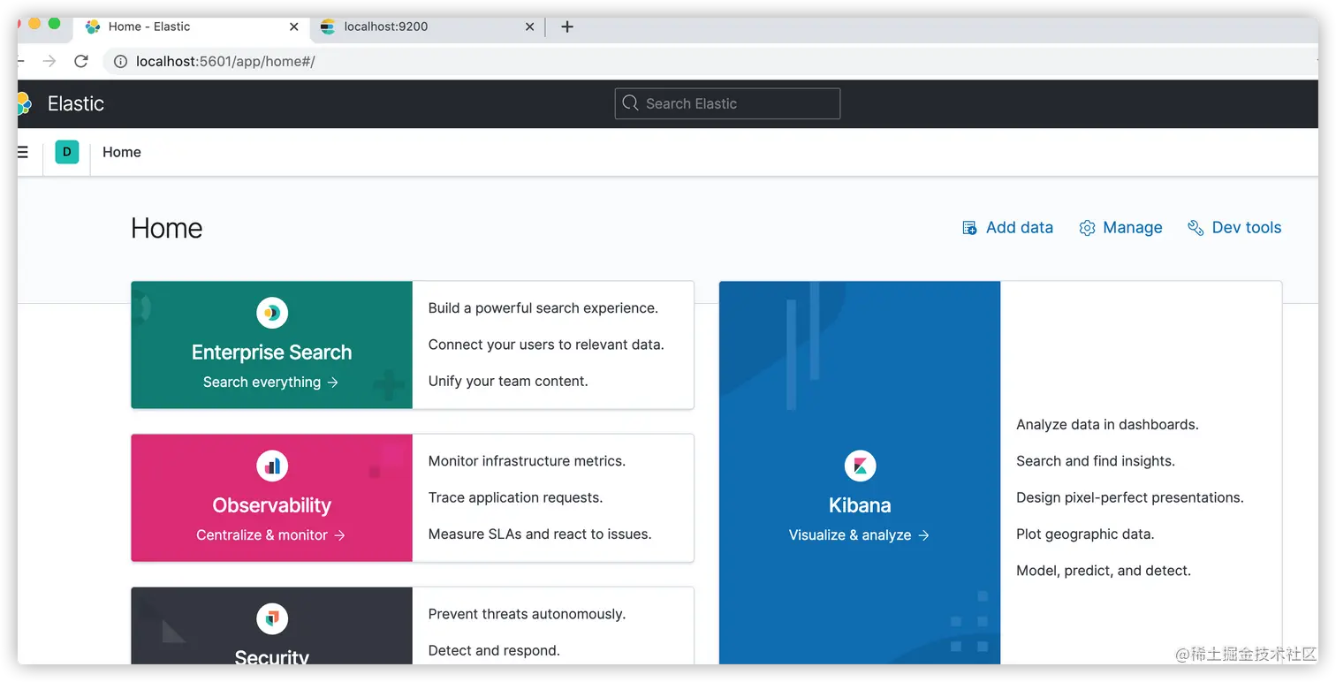This screenshot has width=1336, height=682.
Task: Open the D space avatar selector
Action: (x=67, y=152)
